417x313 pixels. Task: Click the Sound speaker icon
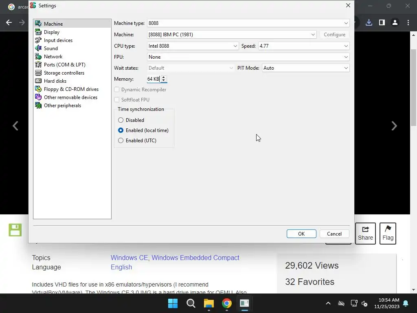[x=38, y=48]
